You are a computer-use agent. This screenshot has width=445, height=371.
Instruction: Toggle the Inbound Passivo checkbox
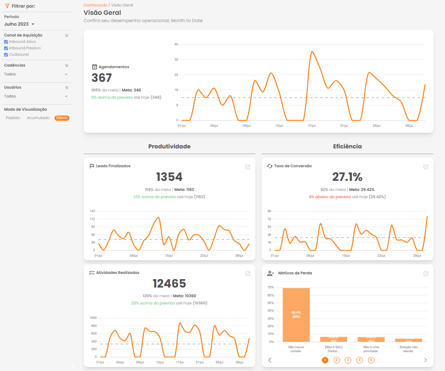[6, 48]
